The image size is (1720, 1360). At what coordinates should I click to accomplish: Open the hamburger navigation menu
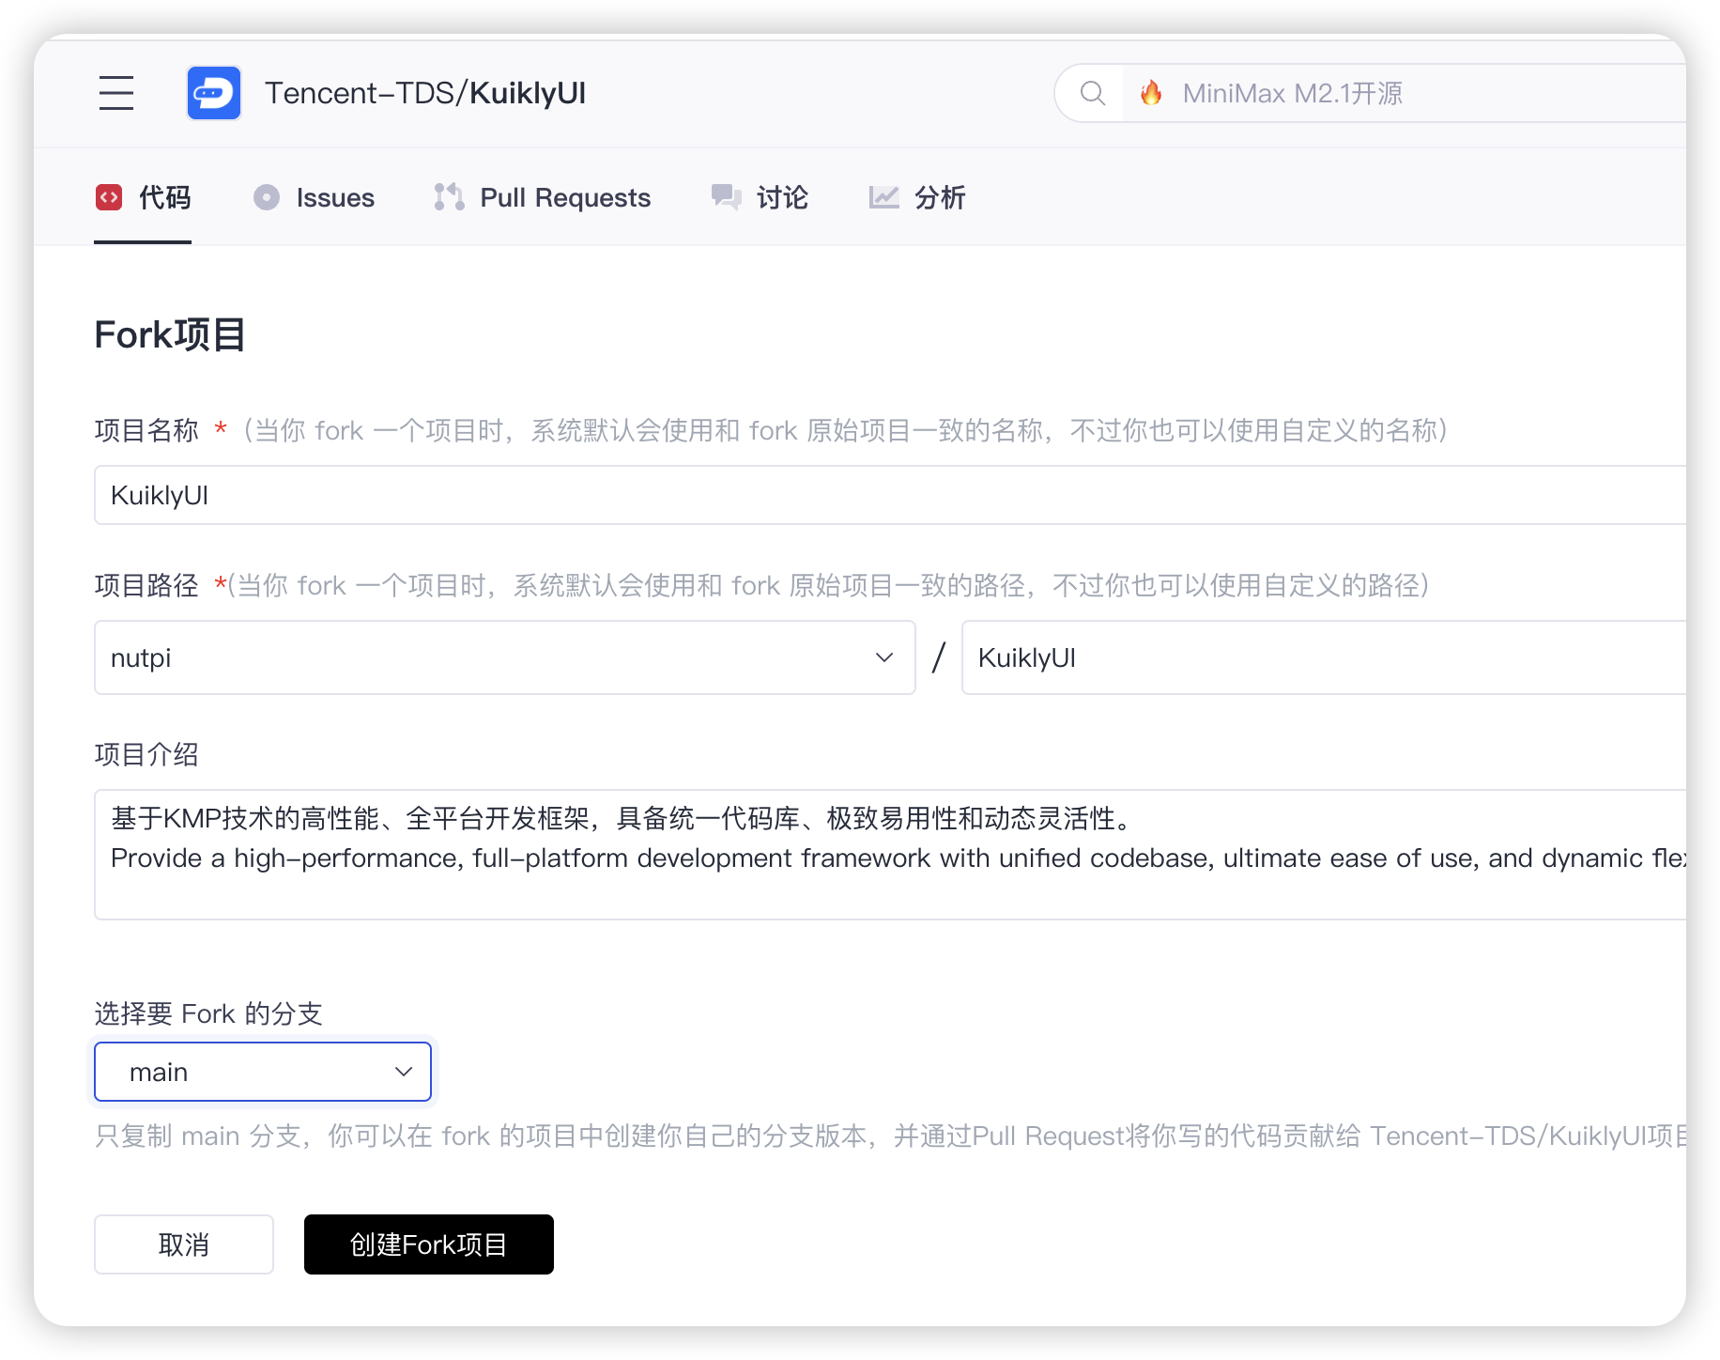click(x=115, y=93)
